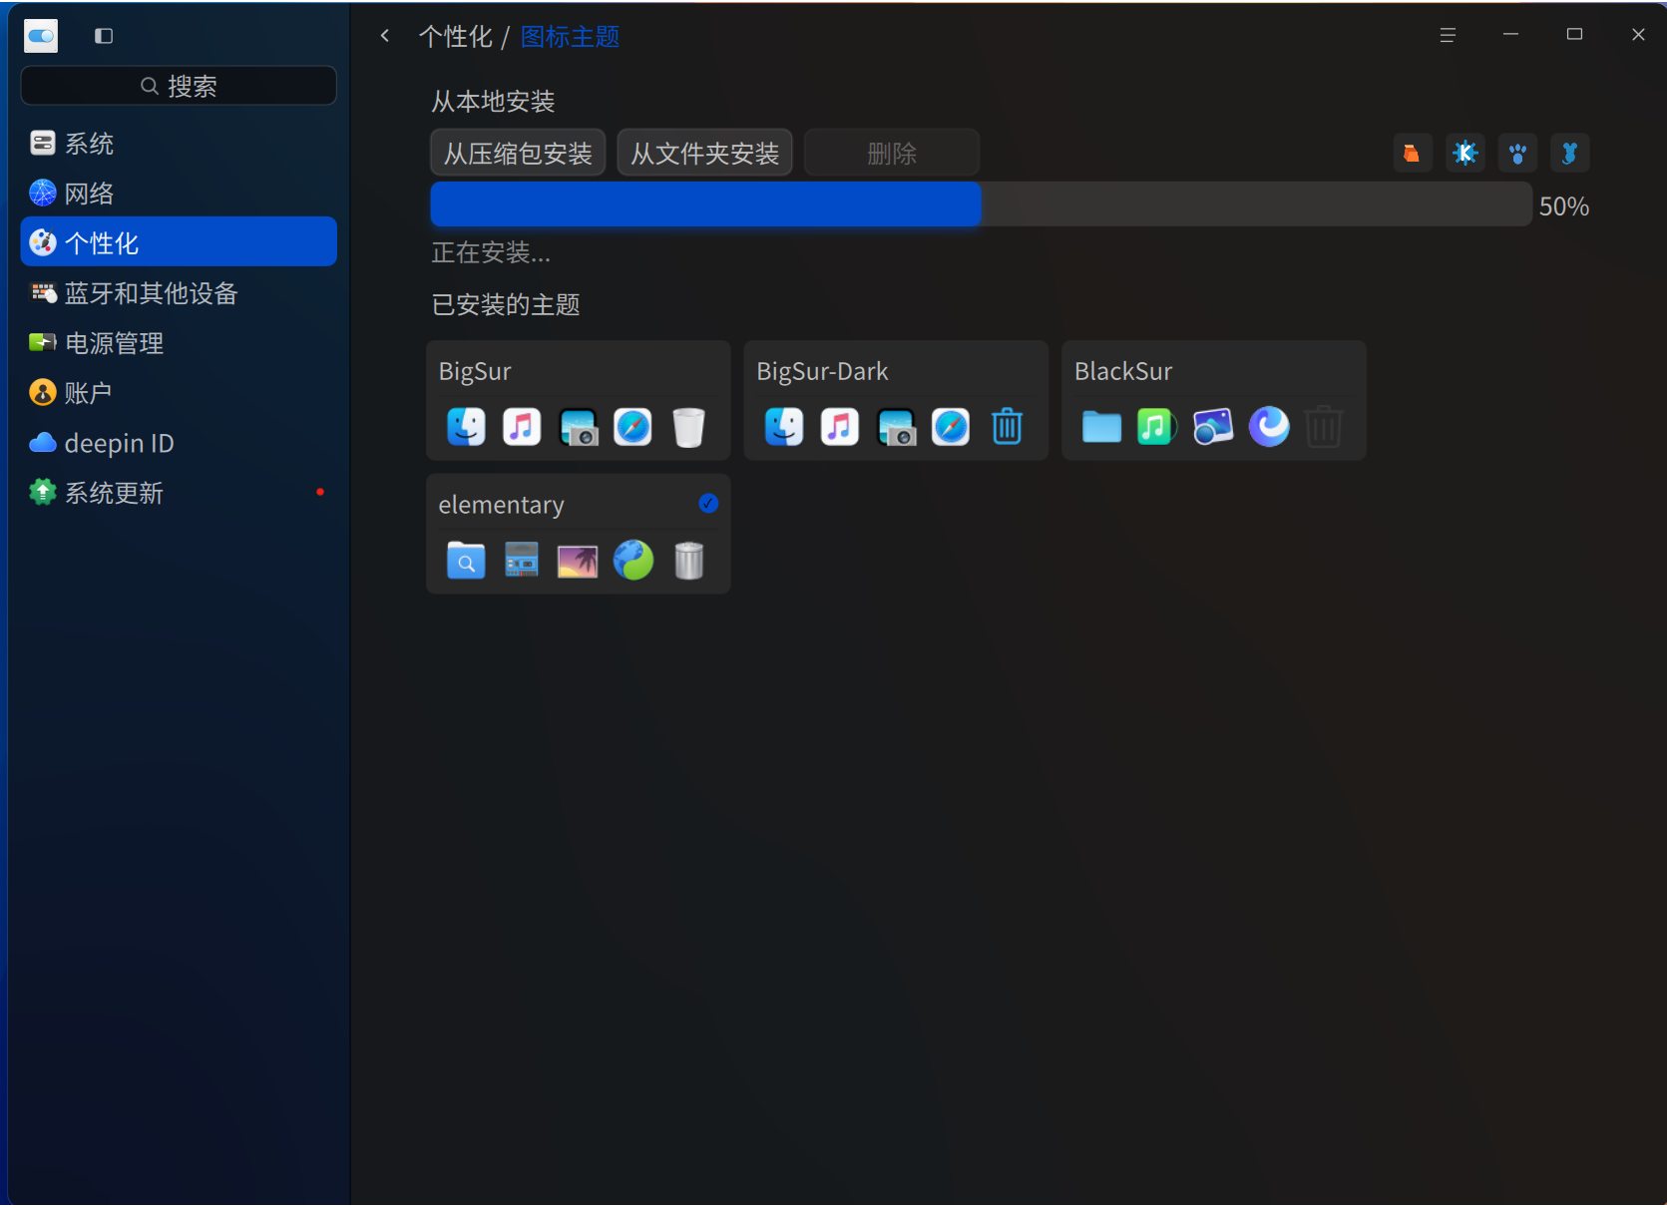Open the hamburger menu in title bar

(x=1448, y=35)
